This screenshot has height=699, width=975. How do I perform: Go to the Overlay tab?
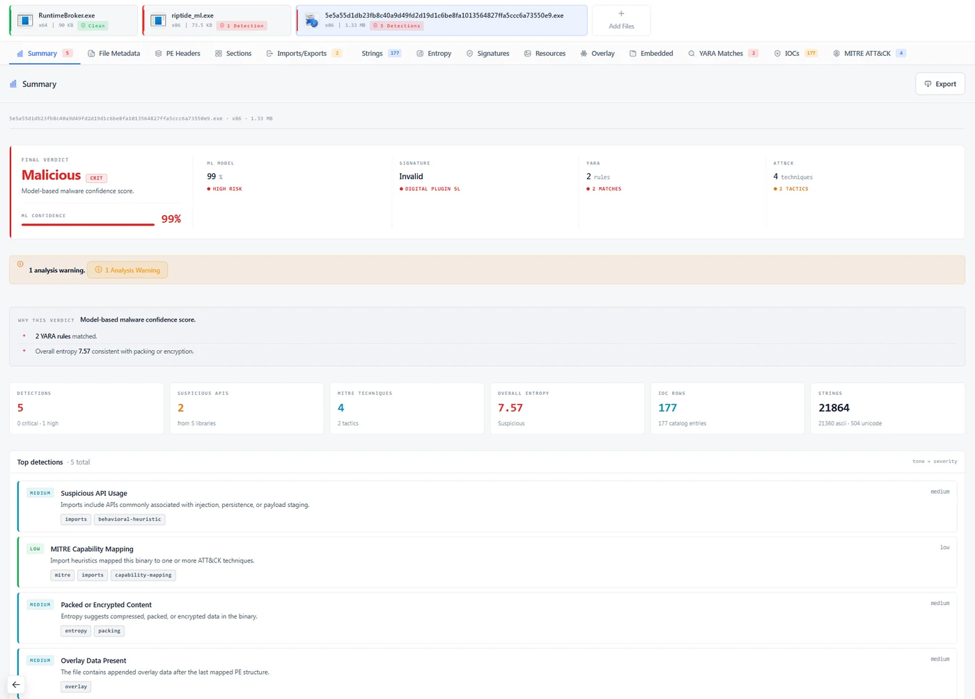(598, 53)
